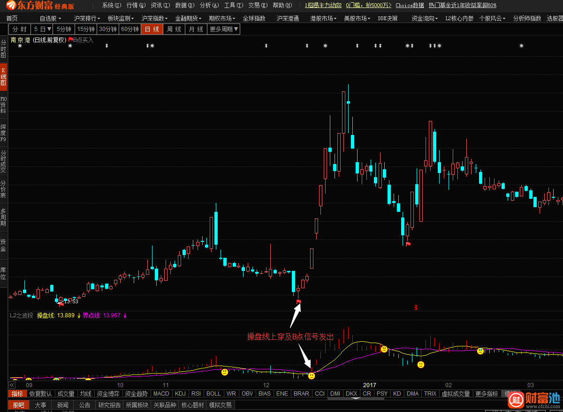Select 席位 in the left sidebar
The image size is (563, 412).
[x=3, y=274]
